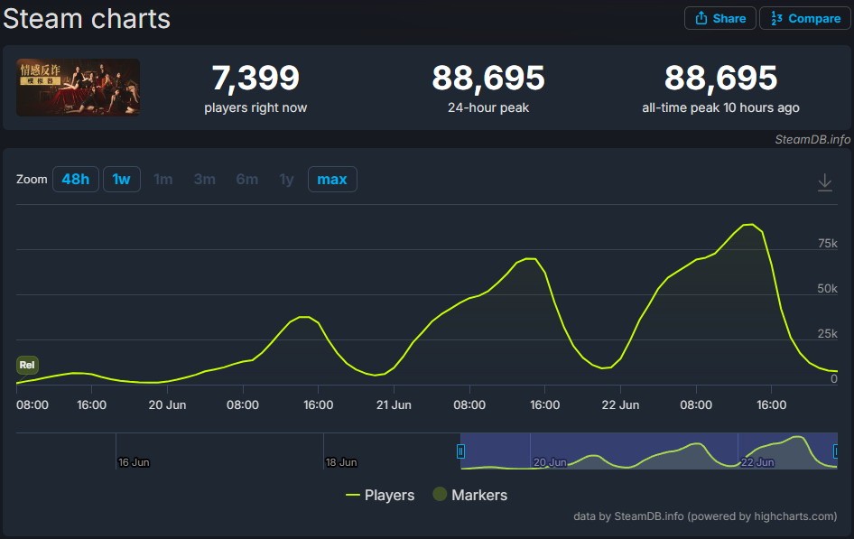Toggle the Players series in legend
The height and width of the screenshot is (539, 854).
pyautogui.click(x=380, y=495)
